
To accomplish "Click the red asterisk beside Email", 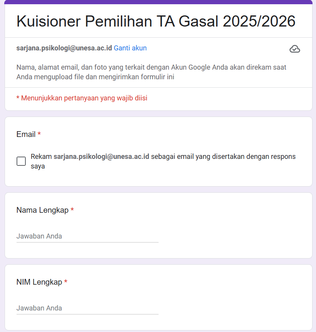I will click(39, 134).
